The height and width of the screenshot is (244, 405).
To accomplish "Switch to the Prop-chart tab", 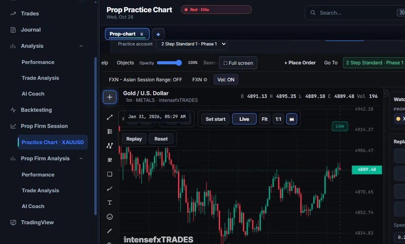I will tap(122, 34).
